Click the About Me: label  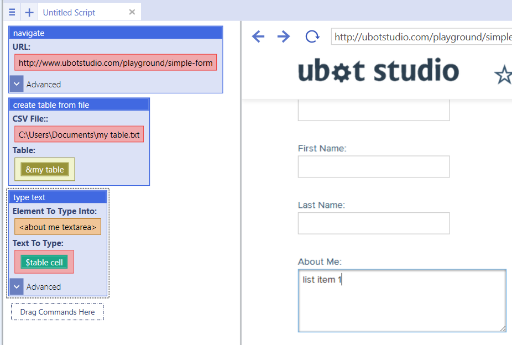tap(320, 262)
